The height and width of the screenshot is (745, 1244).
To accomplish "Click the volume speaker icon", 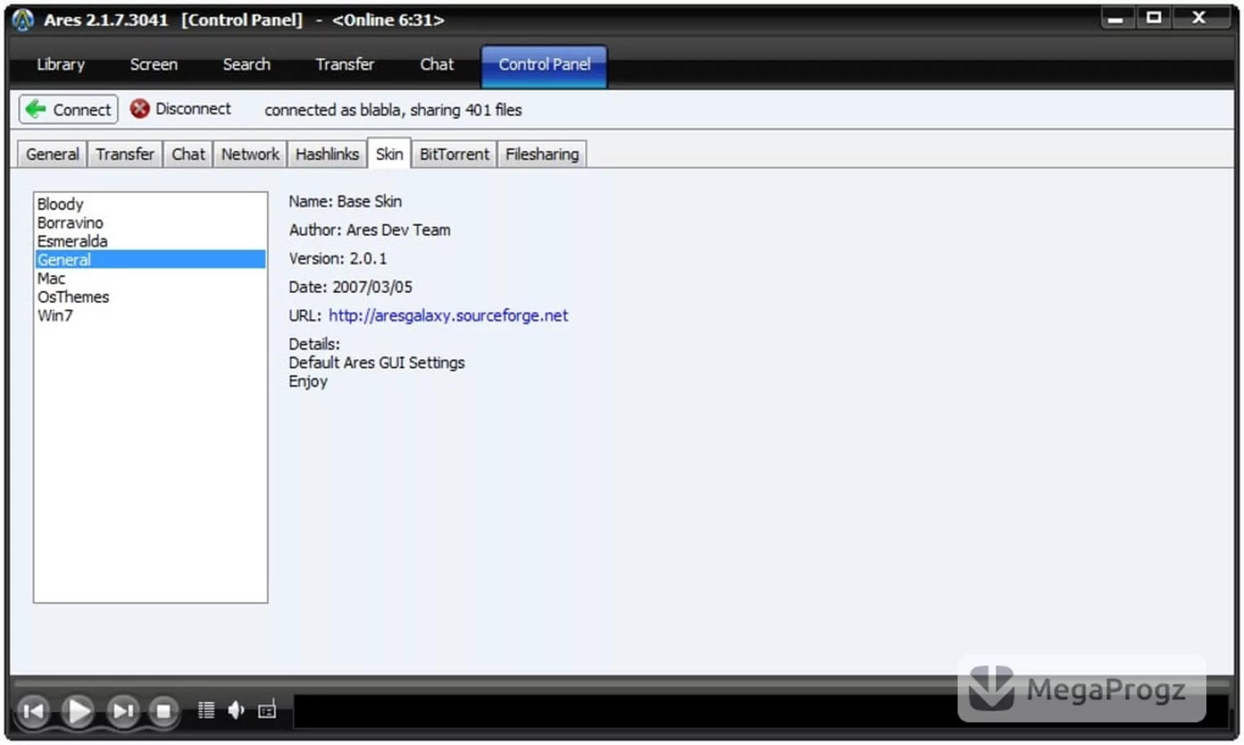I will coord(236,710).
